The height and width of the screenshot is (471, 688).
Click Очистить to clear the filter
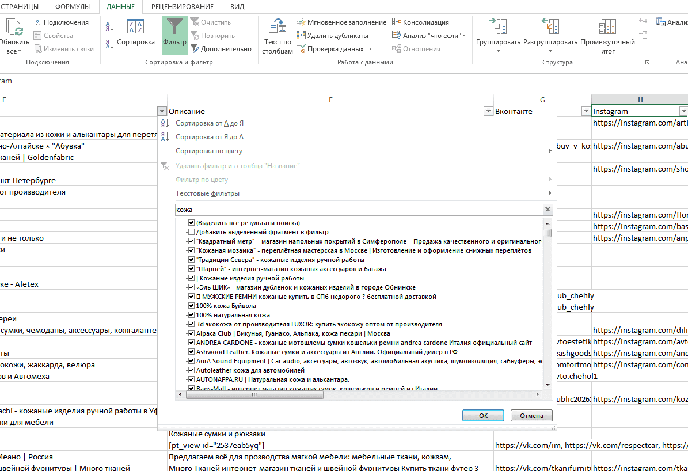pos(211,22)
